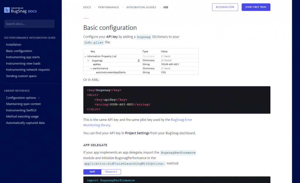
Task: Expand Configuration options plus icon
Action: pyautogui.click(x=39, y=98)
